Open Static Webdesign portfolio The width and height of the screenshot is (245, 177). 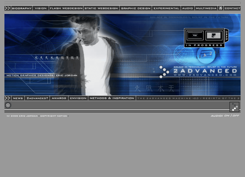click(101, 8)
